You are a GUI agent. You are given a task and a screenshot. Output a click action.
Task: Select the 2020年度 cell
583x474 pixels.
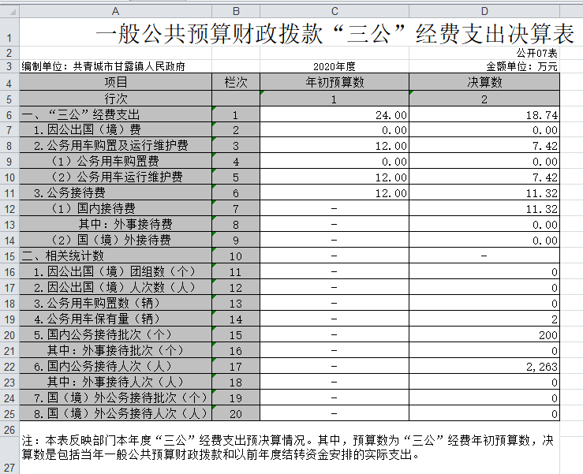pyautogui.click(x=334, y=67)
